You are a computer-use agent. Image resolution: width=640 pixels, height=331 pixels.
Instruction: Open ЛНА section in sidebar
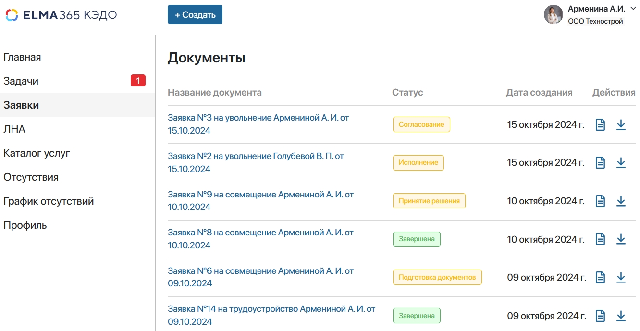77,129
